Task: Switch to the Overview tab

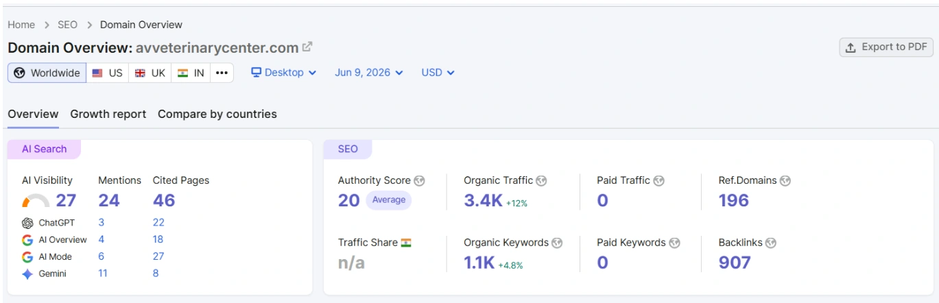Action: coord(33,114)
